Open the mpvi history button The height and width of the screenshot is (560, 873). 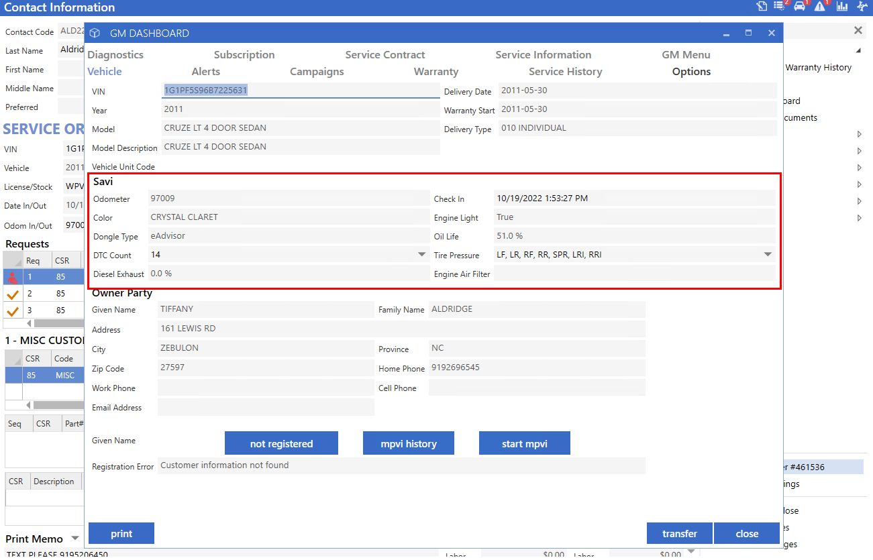409,443
